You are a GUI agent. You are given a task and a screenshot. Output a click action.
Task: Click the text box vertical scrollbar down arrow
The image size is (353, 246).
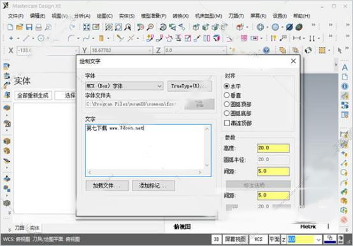(207, 166)
